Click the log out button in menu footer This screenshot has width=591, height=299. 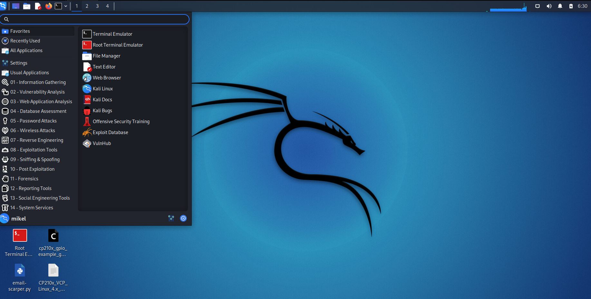point(183,219)
